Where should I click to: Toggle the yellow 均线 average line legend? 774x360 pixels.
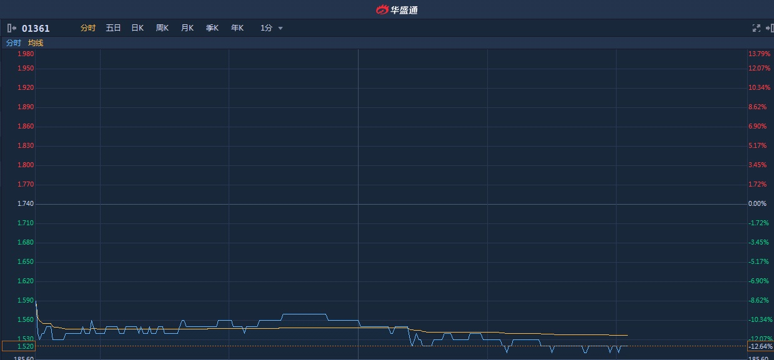[x=36, y=43]
